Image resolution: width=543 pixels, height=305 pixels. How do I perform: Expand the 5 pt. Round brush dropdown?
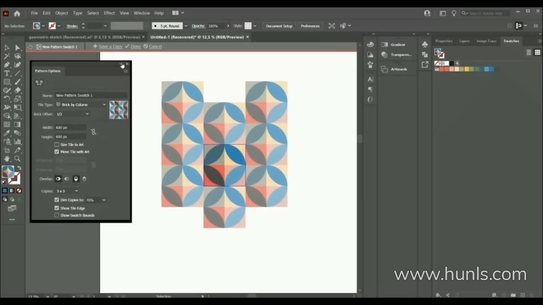pos(186,26)
